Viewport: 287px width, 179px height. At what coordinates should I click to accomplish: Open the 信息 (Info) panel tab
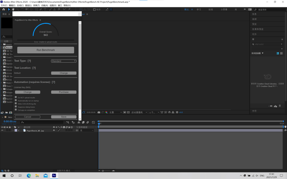pos(254,14)
